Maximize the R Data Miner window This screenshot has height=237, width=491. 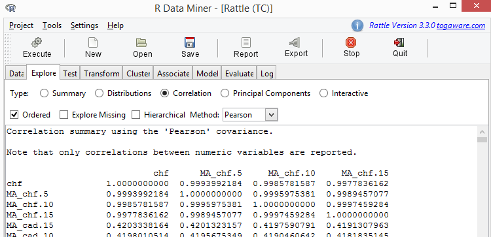click(453, 6)
